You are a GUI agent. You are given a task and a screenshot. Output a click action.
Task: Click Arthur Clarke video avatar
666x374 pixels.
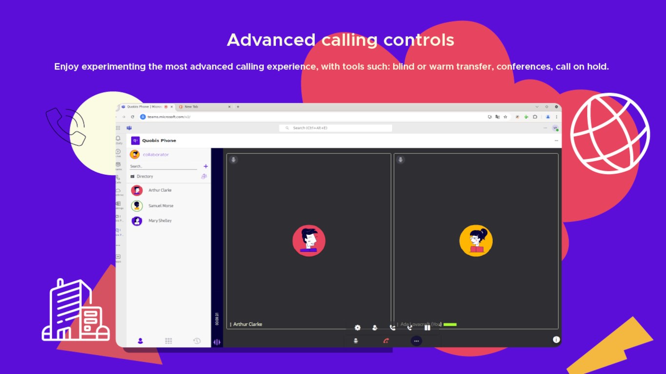pos(309,241)
